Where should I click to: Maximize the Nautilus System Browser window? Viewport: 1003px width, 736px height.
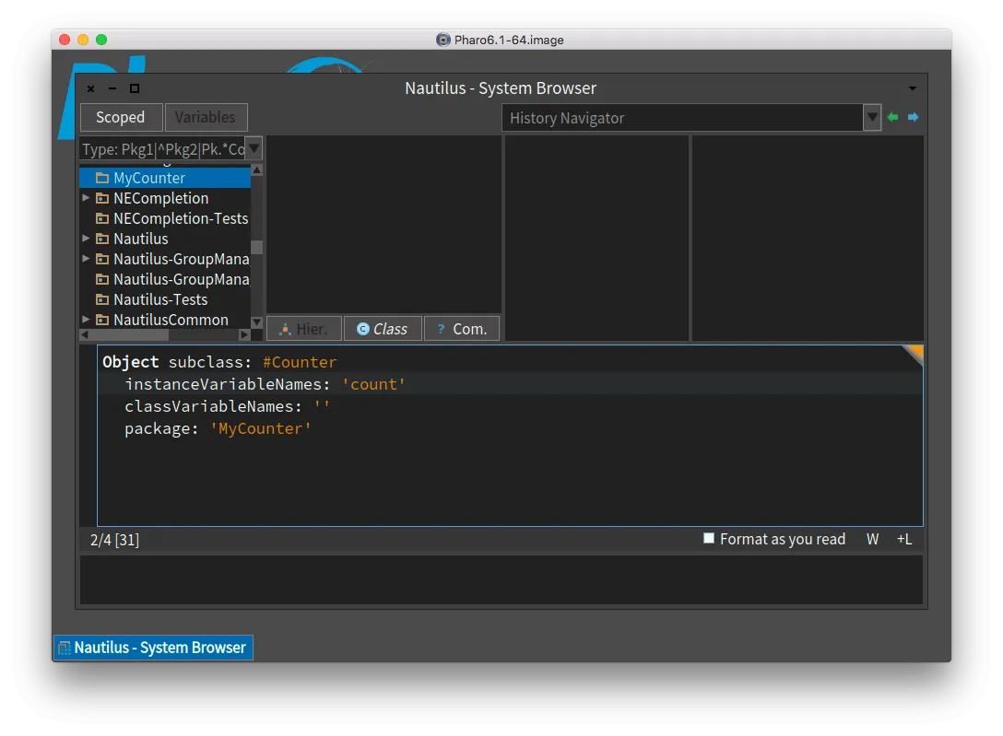[x=135, y=88]
